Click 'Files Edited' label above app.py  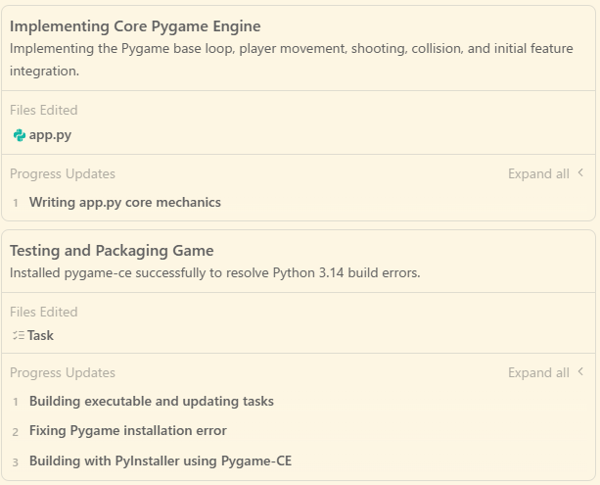44,110
